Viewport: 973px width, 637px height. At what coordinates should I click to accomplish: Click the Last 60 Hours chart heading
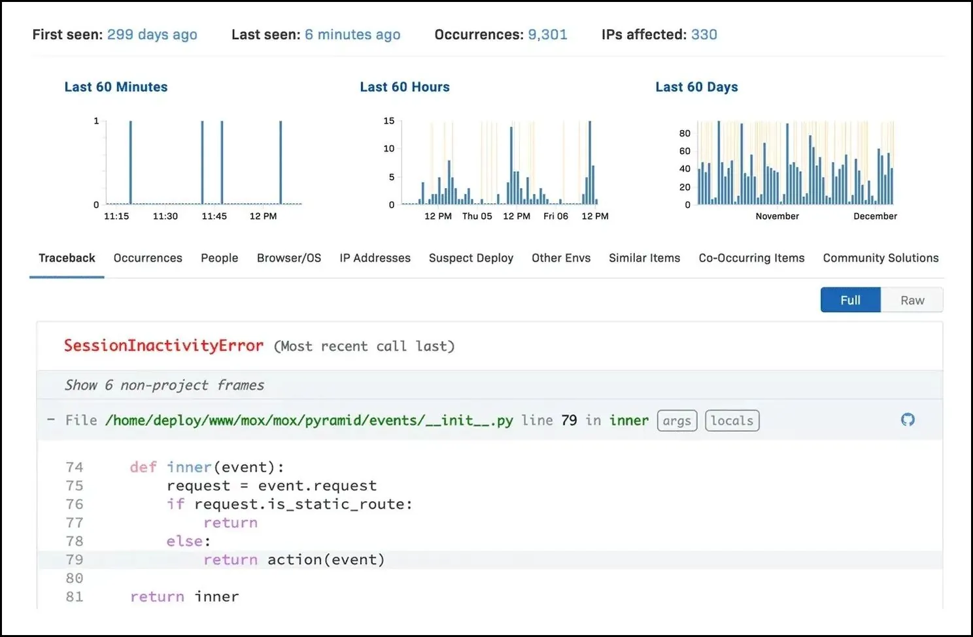(405, 87)
